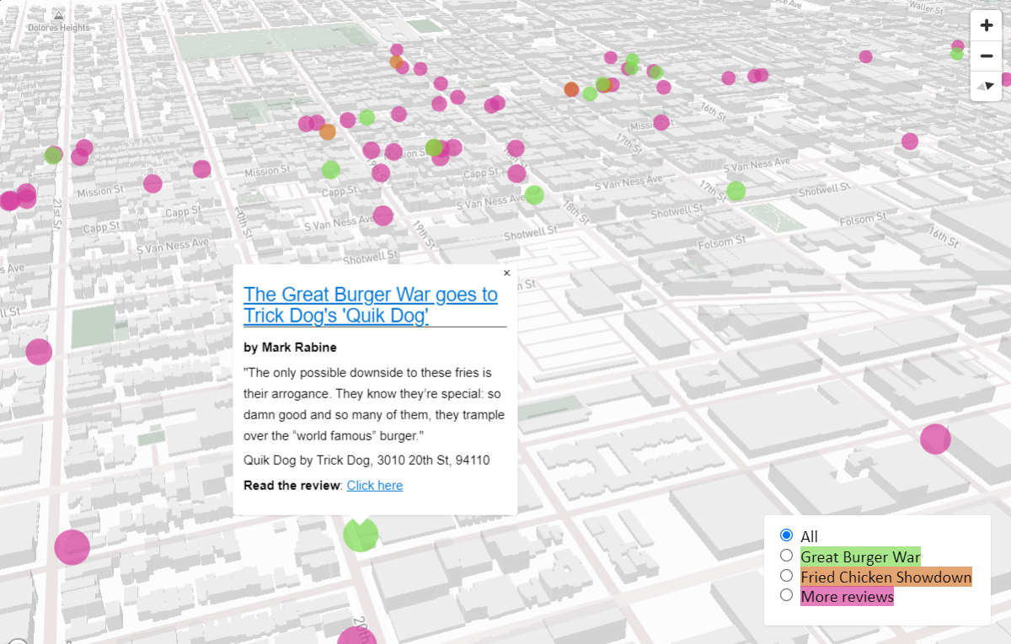Image resolution: width=1011 pixels, height=644 pixels.
Task: Open the Quik Dog review article link
Action: (371, 305)
